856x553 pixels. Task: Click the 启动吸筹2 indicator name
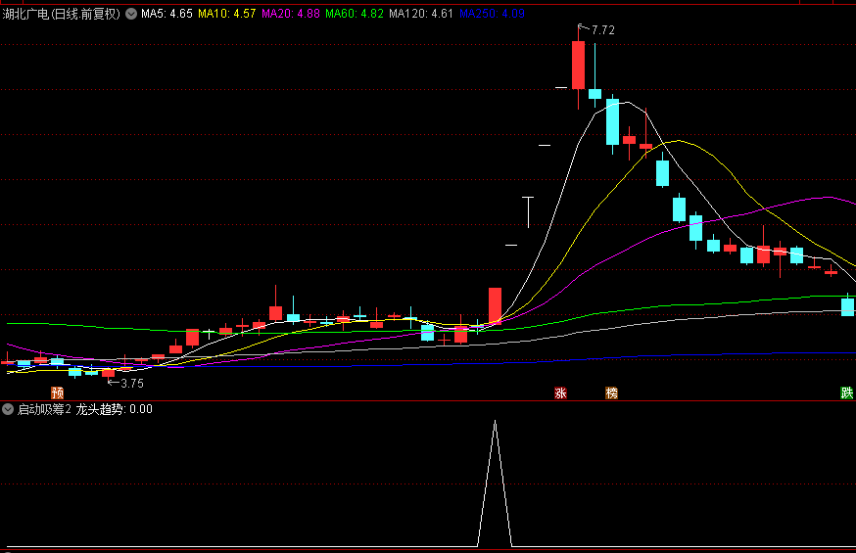coord(44,409)
